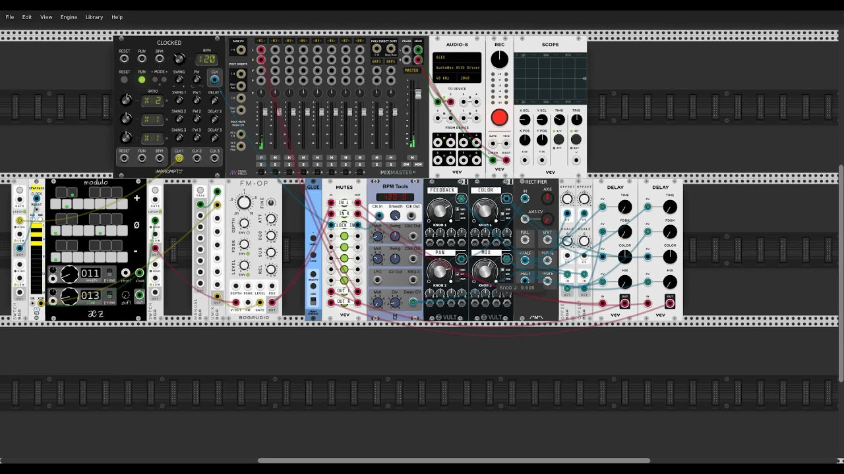The width and height of the screenshot is (844, 474).
Task: Toggle the RUN button on Clocked
Action: [x=142, y=80]
